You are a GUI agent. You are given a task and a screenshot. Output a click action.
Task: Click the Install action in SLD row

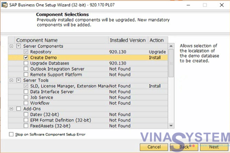[155, 86]
